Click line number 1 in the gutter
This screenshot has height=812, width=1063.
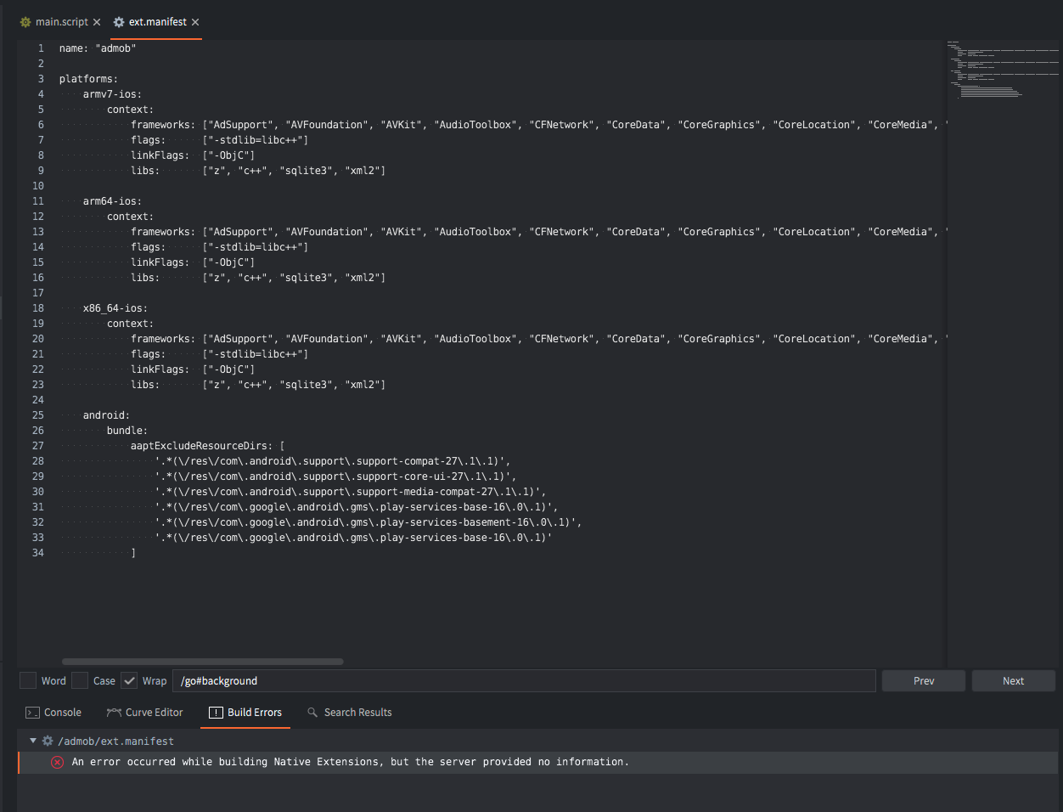(41, 48)
